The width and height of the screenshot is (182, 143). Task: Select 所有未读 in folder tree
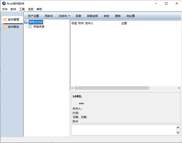pos(39,27)
